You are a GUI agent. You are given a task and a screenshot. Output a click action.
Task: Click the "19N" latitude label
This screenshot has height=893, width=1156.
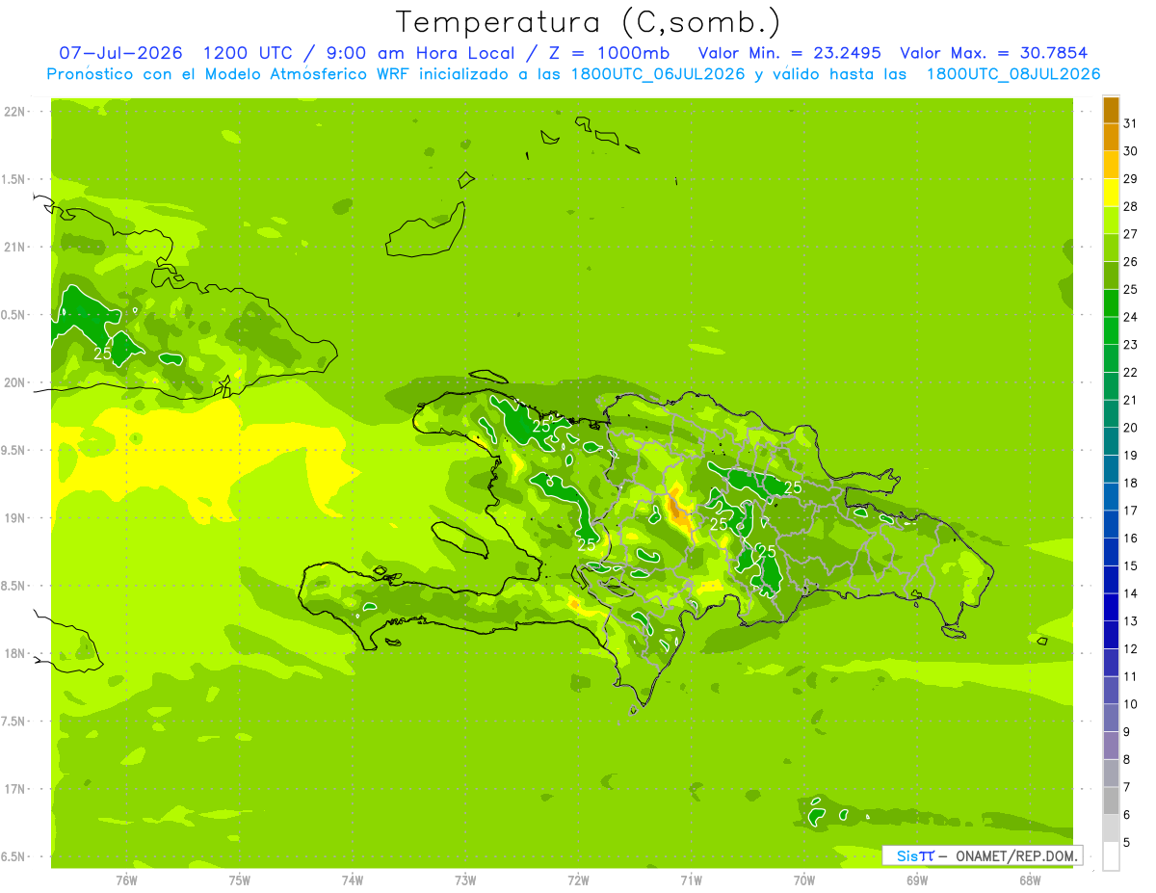click(x=16, y=517)
